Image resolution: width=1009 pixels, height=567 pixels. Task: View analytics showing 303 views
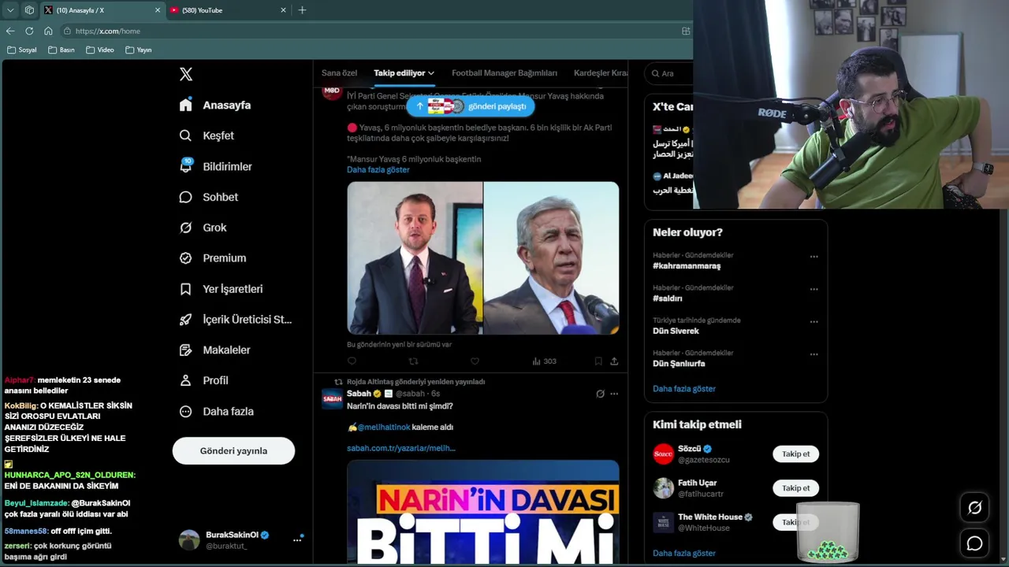point(544,361)
